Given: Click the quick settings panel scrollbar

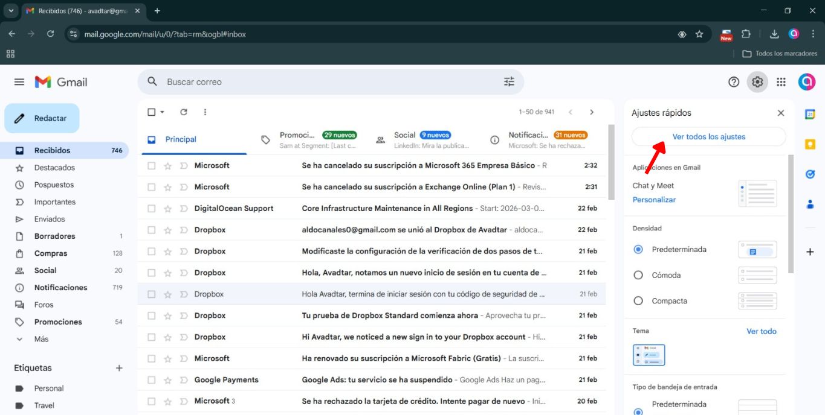Looking at the screenshot, I should pyautogui.click(x=791, y=214).
